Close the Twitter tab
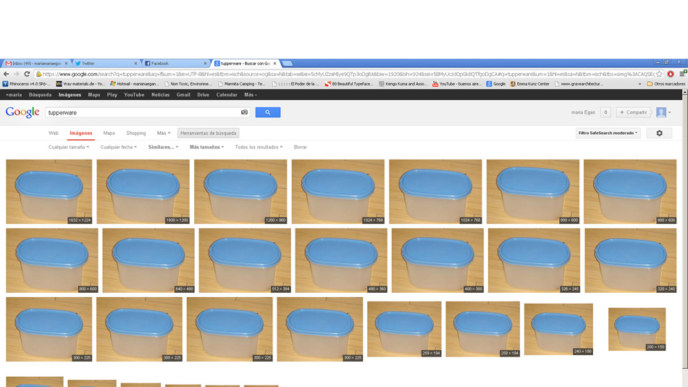This screenshot has width=688, height=387. (x=135, y=64)
